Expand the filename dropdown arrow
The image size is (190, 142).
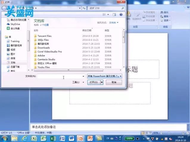pyautogui.click(x=83, y=76)
